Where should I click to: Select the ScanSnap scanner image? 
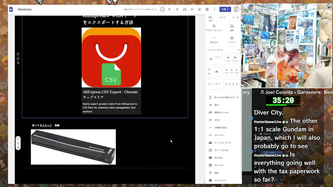tap(73, 147)
